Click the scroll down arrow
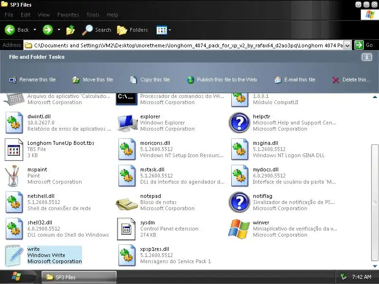The width and height of the screenshot is (379, 284). coord(375,266)
